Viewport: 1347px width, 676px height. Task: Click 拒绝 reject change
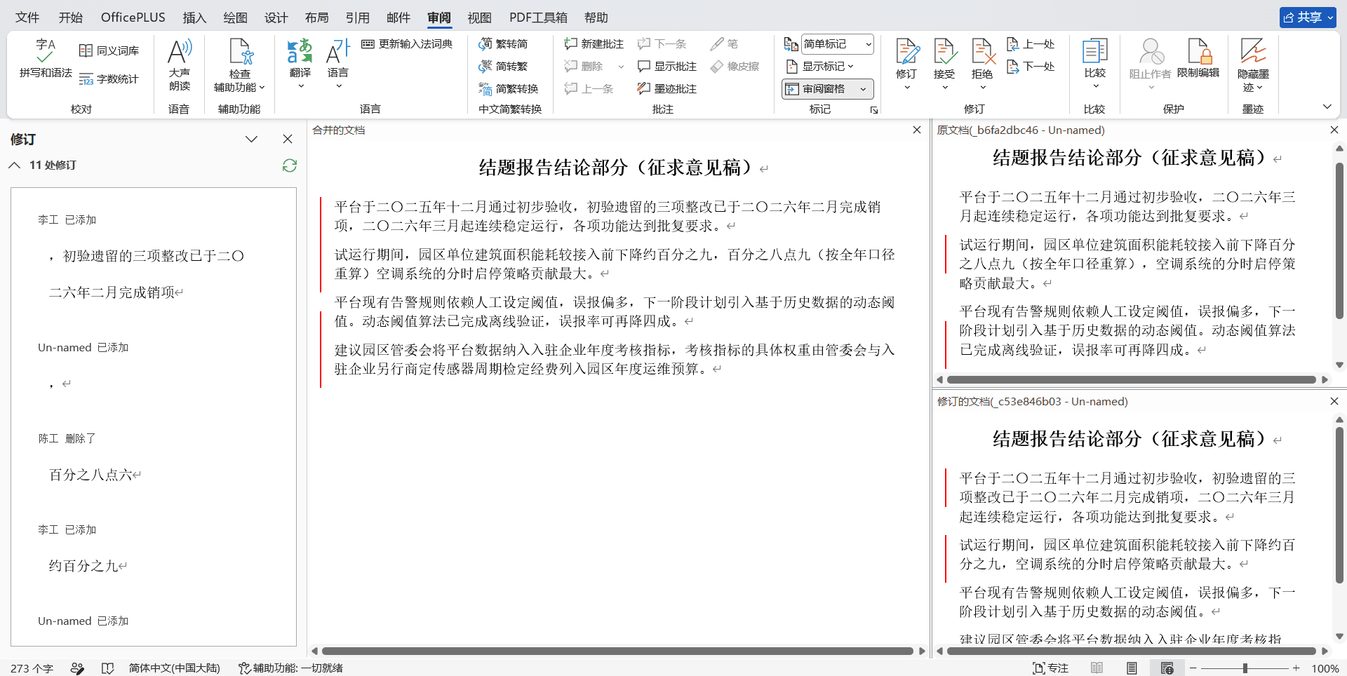(x=982, y=58)
